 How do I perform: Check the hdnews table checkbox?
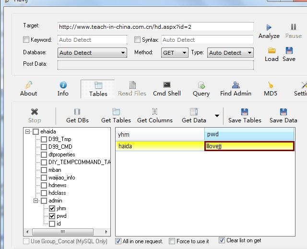44,185
